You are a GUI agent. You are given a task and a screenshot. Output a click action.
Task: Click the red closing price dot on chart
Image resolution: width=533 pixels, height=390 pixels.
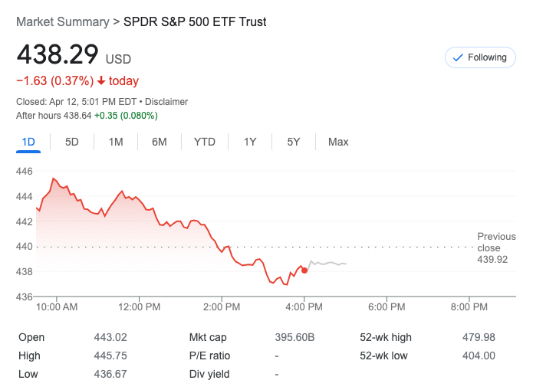[x=304, y=270]
